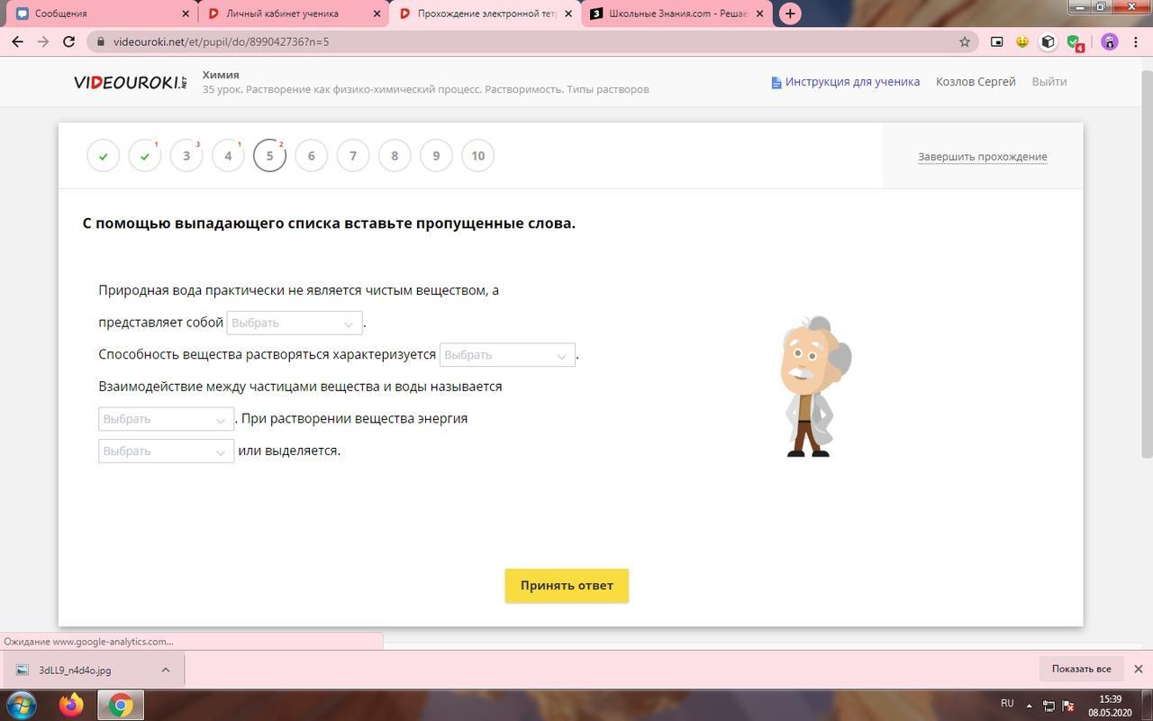The image size is (1153, 721).
Task: Click Выйти to log out
Action: (x=1049, y=82)
